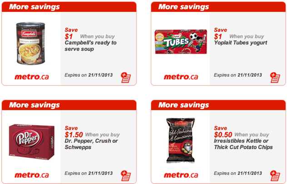Select Irresistibles Kettle Potato Chips text
Screen dimensions: 287x184
(243, 144)
